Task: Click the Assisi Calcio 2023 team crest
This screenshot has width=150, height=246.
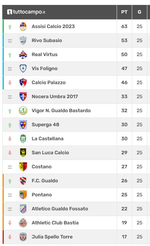Action: pos(23,27)
